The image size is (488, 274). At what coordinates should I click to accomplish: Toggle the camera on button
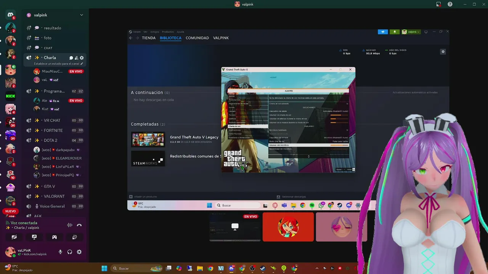pyautogui.click(x=14, y=237)
